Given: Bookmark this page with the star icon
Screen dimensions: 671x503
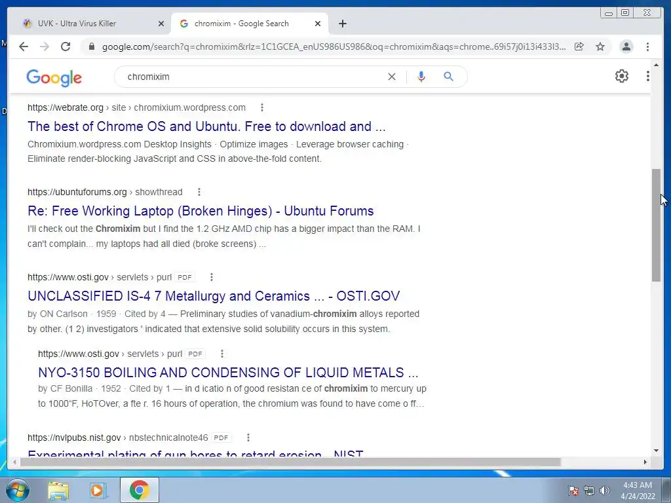Looking at the screenshot, I should tap(600, 47).
